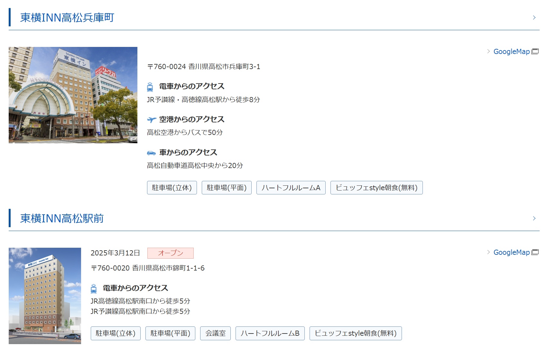Click the car icon for car access
The height and width of the screenshot is (356, 557).
[x=151, y=153]
